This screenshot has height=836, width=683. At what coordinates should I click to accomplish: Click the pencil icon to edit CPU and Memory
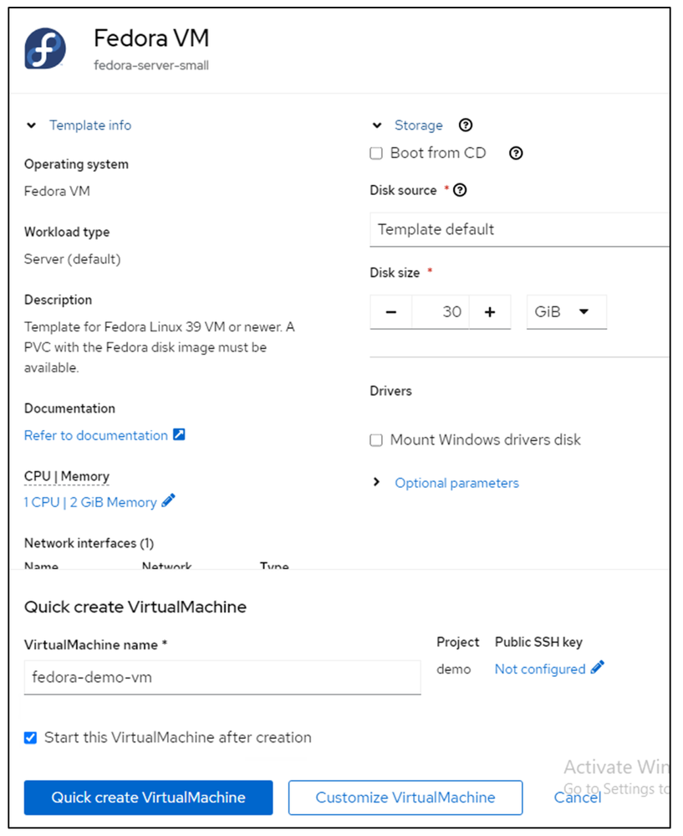pyautogui.click(x=169, y=501)
